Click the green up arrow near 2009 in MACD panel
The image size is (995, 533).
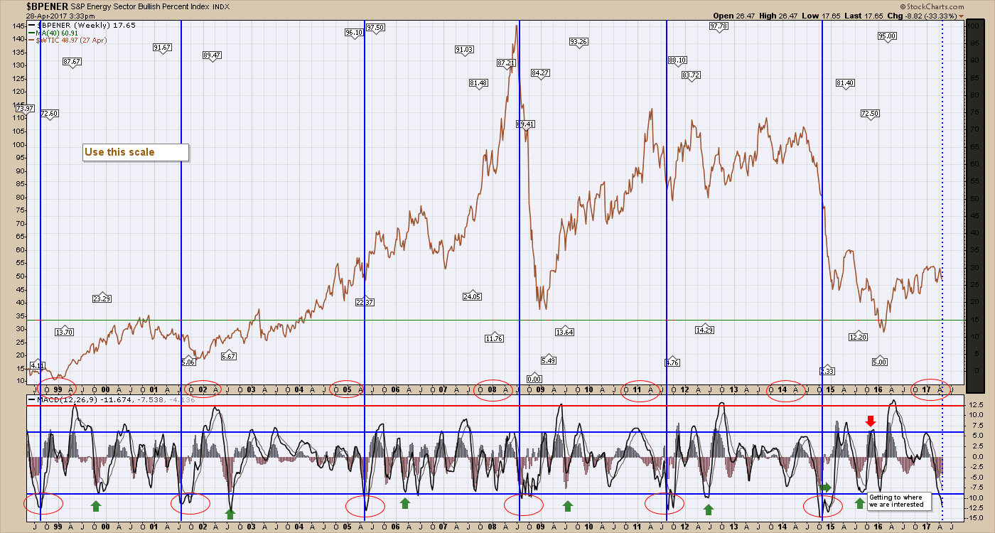click(567, 505)
